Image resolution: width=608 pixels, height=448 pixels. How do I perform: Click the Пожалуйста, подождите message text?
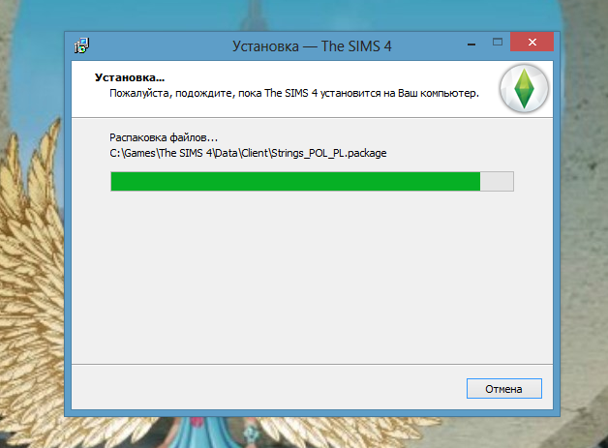coord(294,94)
